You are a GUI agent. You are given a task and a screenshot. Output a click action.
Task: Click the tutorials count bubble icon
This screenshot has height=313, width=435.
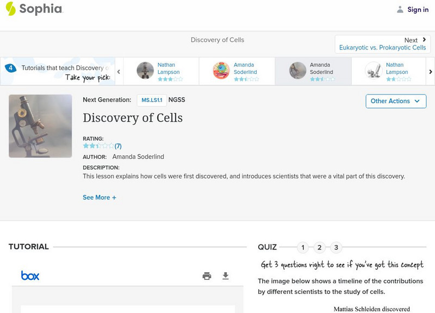[10, 68]
